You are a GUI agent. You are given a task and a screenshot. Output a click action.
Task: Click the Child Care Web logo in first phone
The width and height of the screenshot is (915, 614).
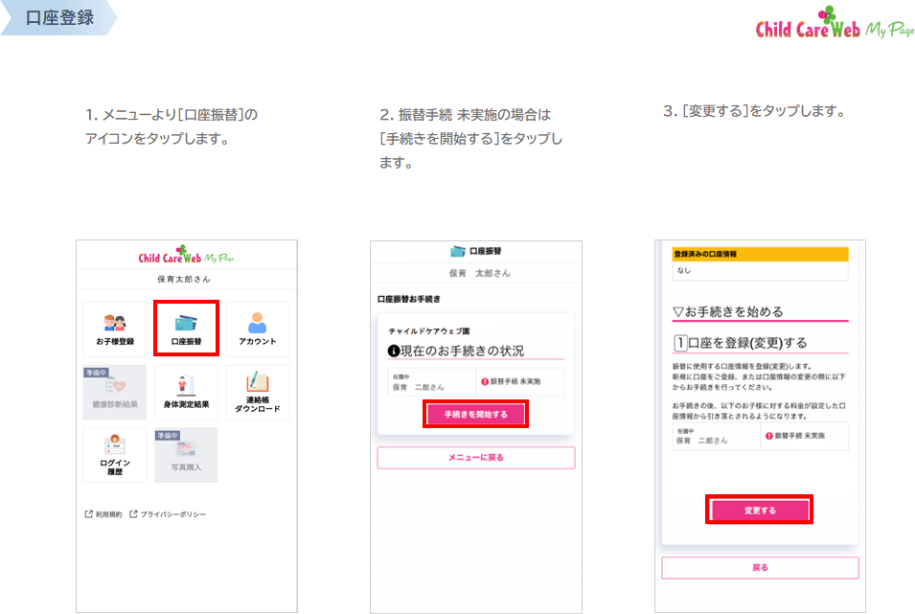click(x=186, y=257)
